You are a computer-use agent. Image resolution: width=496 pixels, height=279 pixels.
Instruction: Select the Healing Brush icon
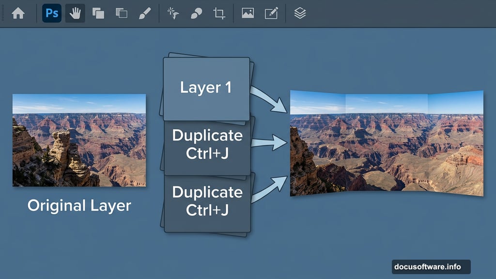pos(196,13)
